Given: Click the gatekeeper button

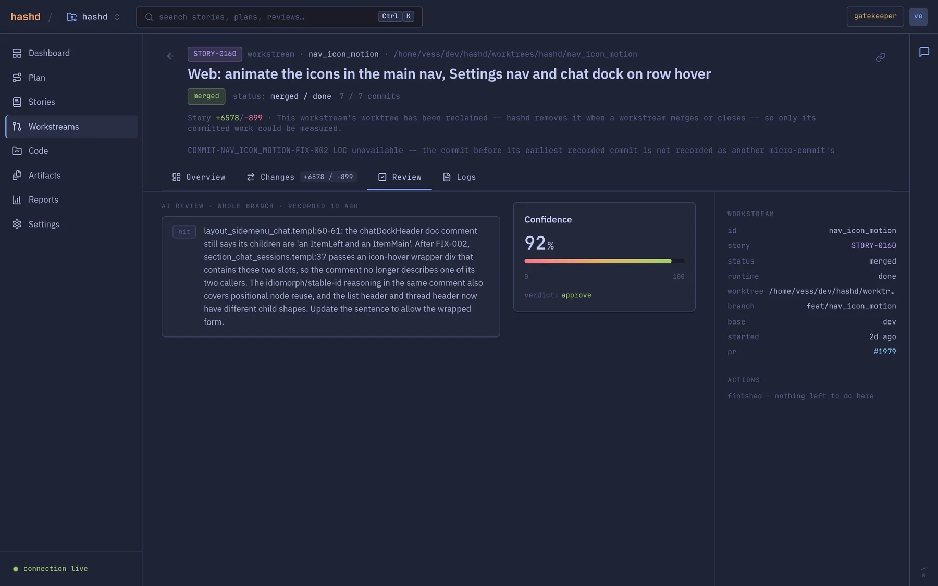Looking at the screenshot, I should (x=875, y=16).
